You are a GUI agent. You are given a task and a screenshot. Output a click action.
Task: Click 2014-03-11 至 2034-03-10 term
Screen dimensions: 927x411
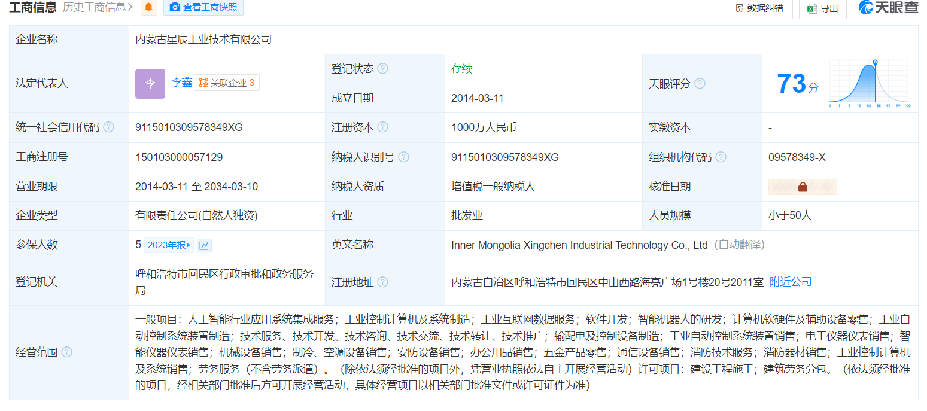(x=196, y=187)
